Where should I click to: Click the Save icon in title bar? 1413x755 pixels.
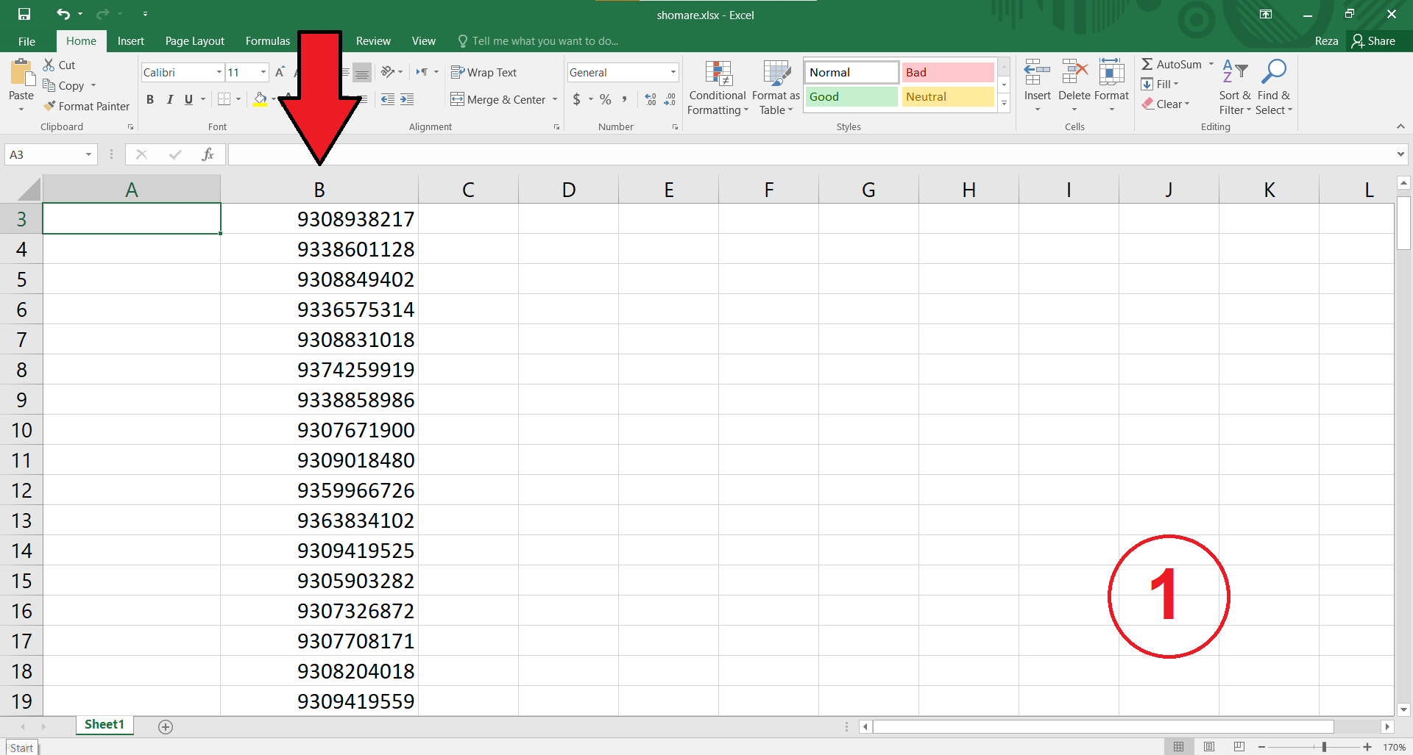24,14
